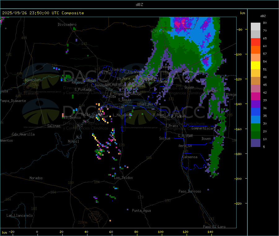
Task: Select the gray 65–70 dBZ legend swatch
Action: [255, 34]
